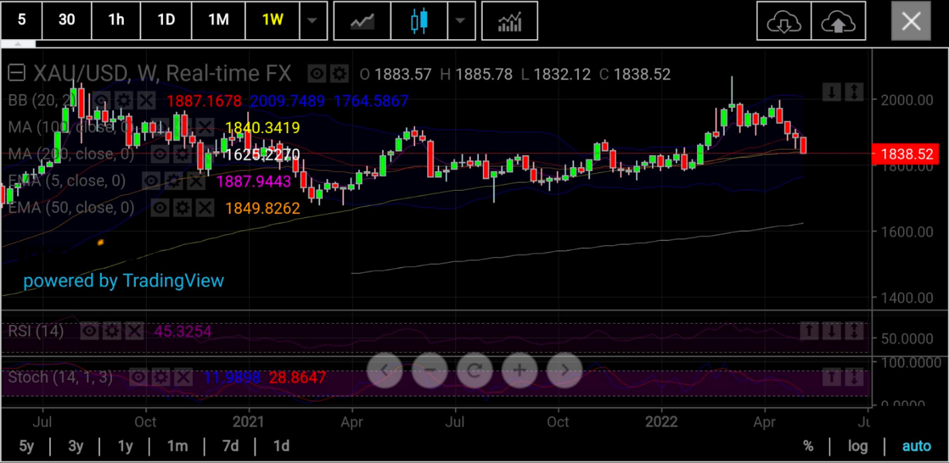
Task: Switch to the 1M timeframe
Action: tap(218, 21)
